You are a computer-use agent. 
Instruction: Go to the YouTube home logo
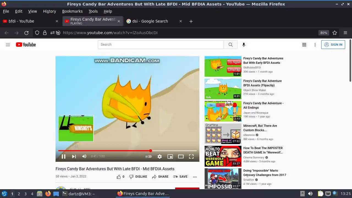(x=26, y=45)
